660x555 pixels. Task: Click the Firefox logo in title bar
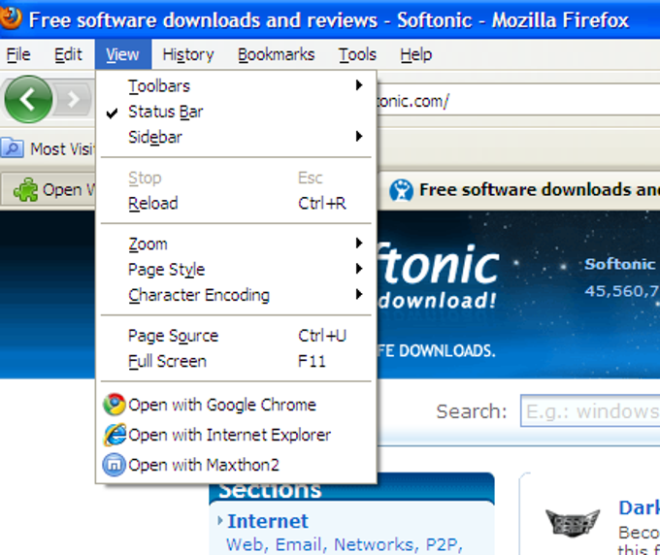10,17
